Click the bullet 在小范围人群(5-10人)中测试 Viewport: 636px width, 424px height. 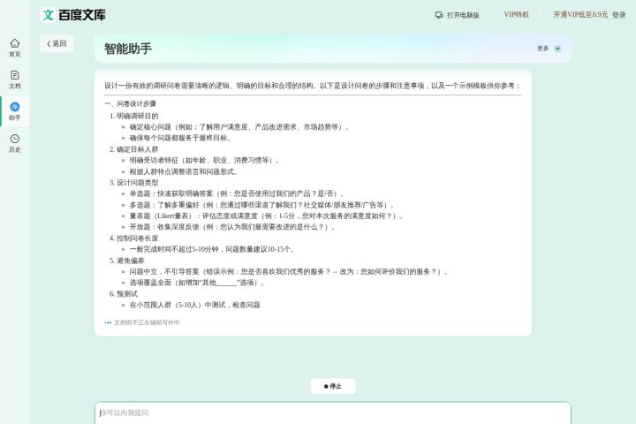pyautogui.click(x=194, y=305)
